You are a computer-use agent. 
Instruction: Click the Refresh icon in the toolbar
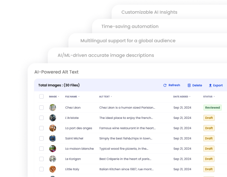pyautogui.click(x=165, y=85)
